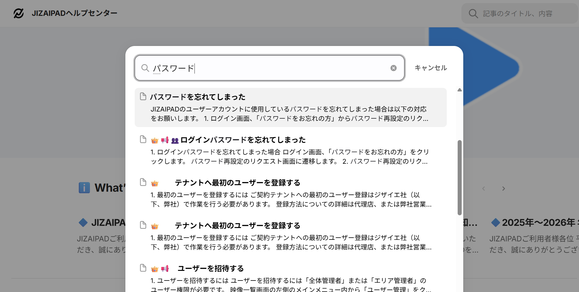Click the magnifier icon beside パスワード in the dialog
This screenshot has width=579, height=292.
coord(145,68)
